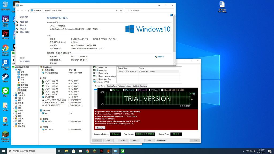Open the address bar history dropdown
Screen dimensions: 274x154
coord(117,10)
